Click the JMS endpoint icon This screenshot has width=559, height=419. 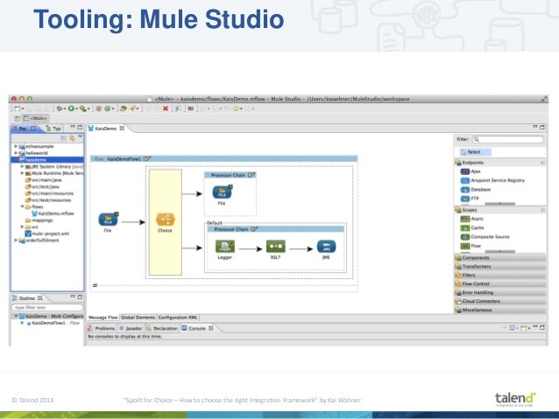click(x=326, y=247)
